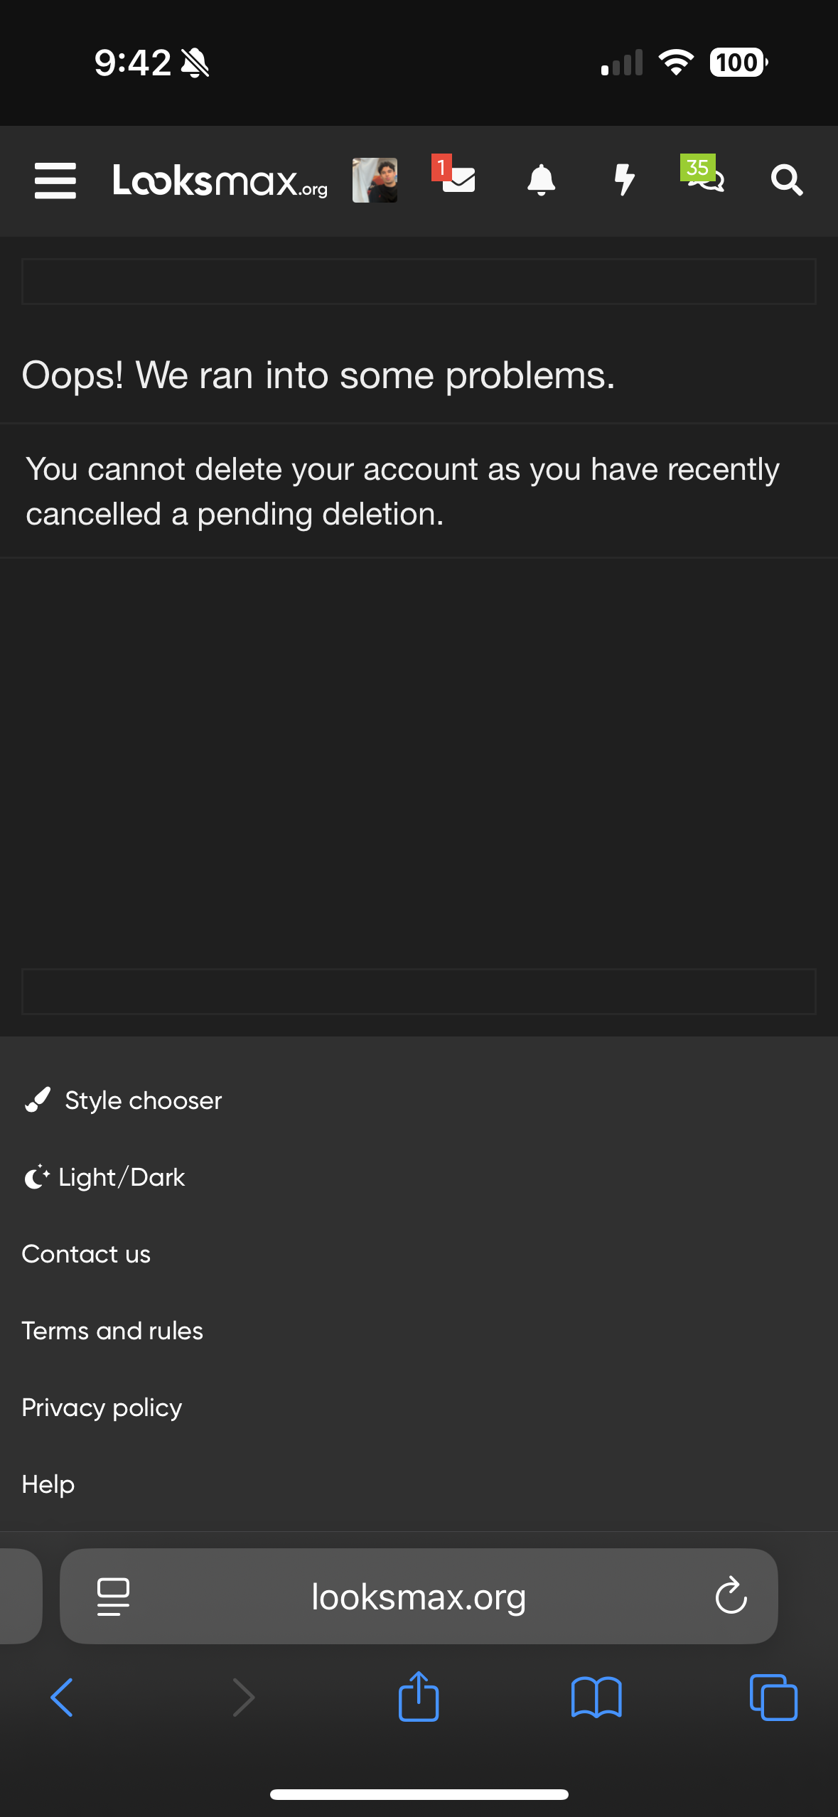Open the chat bubbles icon with 35 badge
This screenshot has height=1817, width=838.
pyautogui.click(x=704, y=178)
